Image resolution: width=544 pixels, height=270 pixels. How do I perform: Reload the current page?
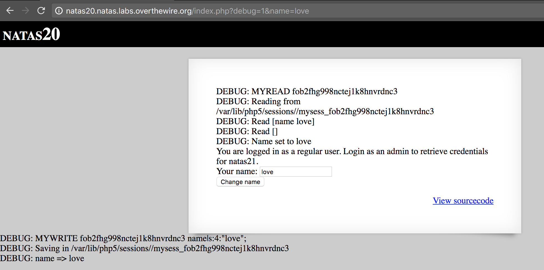pyautogui.click(x=41, y=11)
